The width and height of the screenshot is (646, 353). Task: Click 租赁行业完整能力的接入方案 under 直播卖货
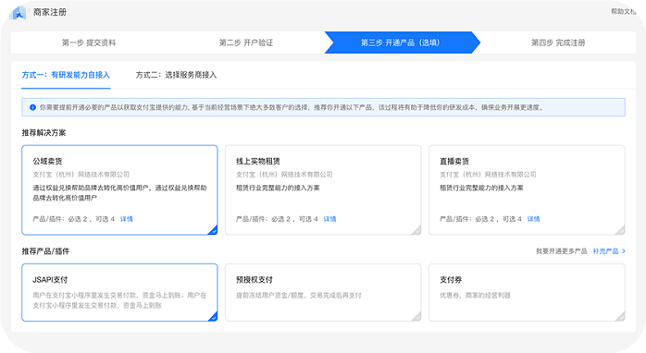481,188
